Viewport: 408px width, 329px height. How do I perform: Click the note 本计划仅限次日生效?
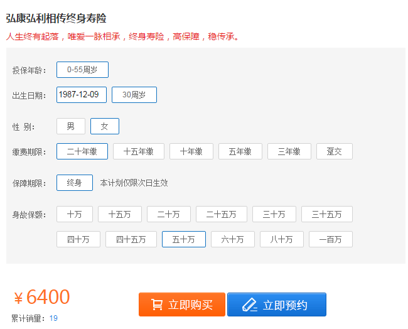click(134, 183)
